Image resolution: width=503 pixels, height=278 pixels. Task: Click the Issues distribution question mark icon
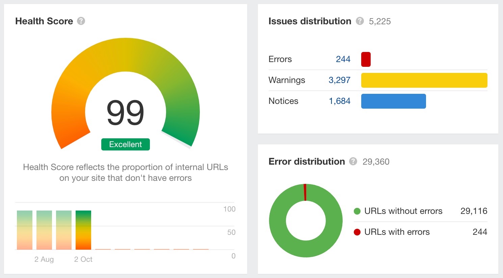click(x=360, y=21)
